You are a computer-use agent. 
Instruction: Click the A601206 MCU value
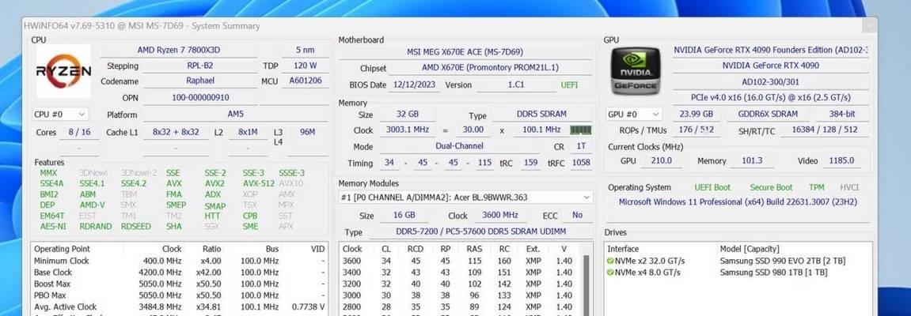point(305,81)
